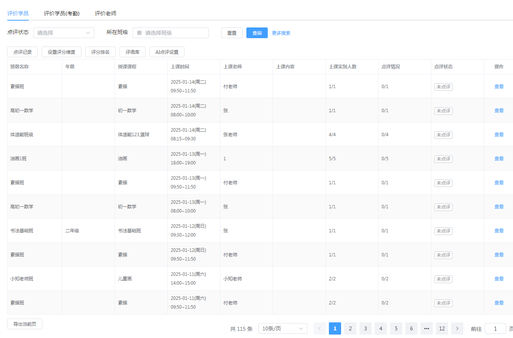This screenshot has height=338, width=513.
Task: Click 未点评 tag in 油画1班 row
Action: click(x=443, y=159)
